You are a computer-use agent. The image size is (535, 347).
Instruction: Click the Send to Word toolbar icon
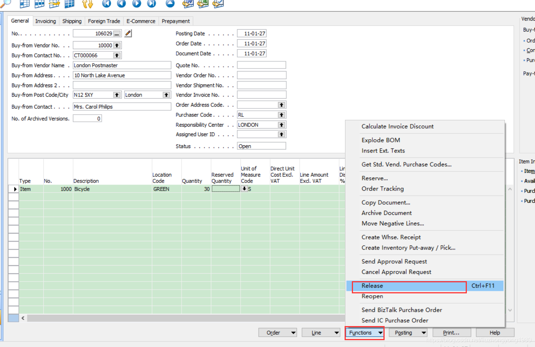tap(188, 3)
